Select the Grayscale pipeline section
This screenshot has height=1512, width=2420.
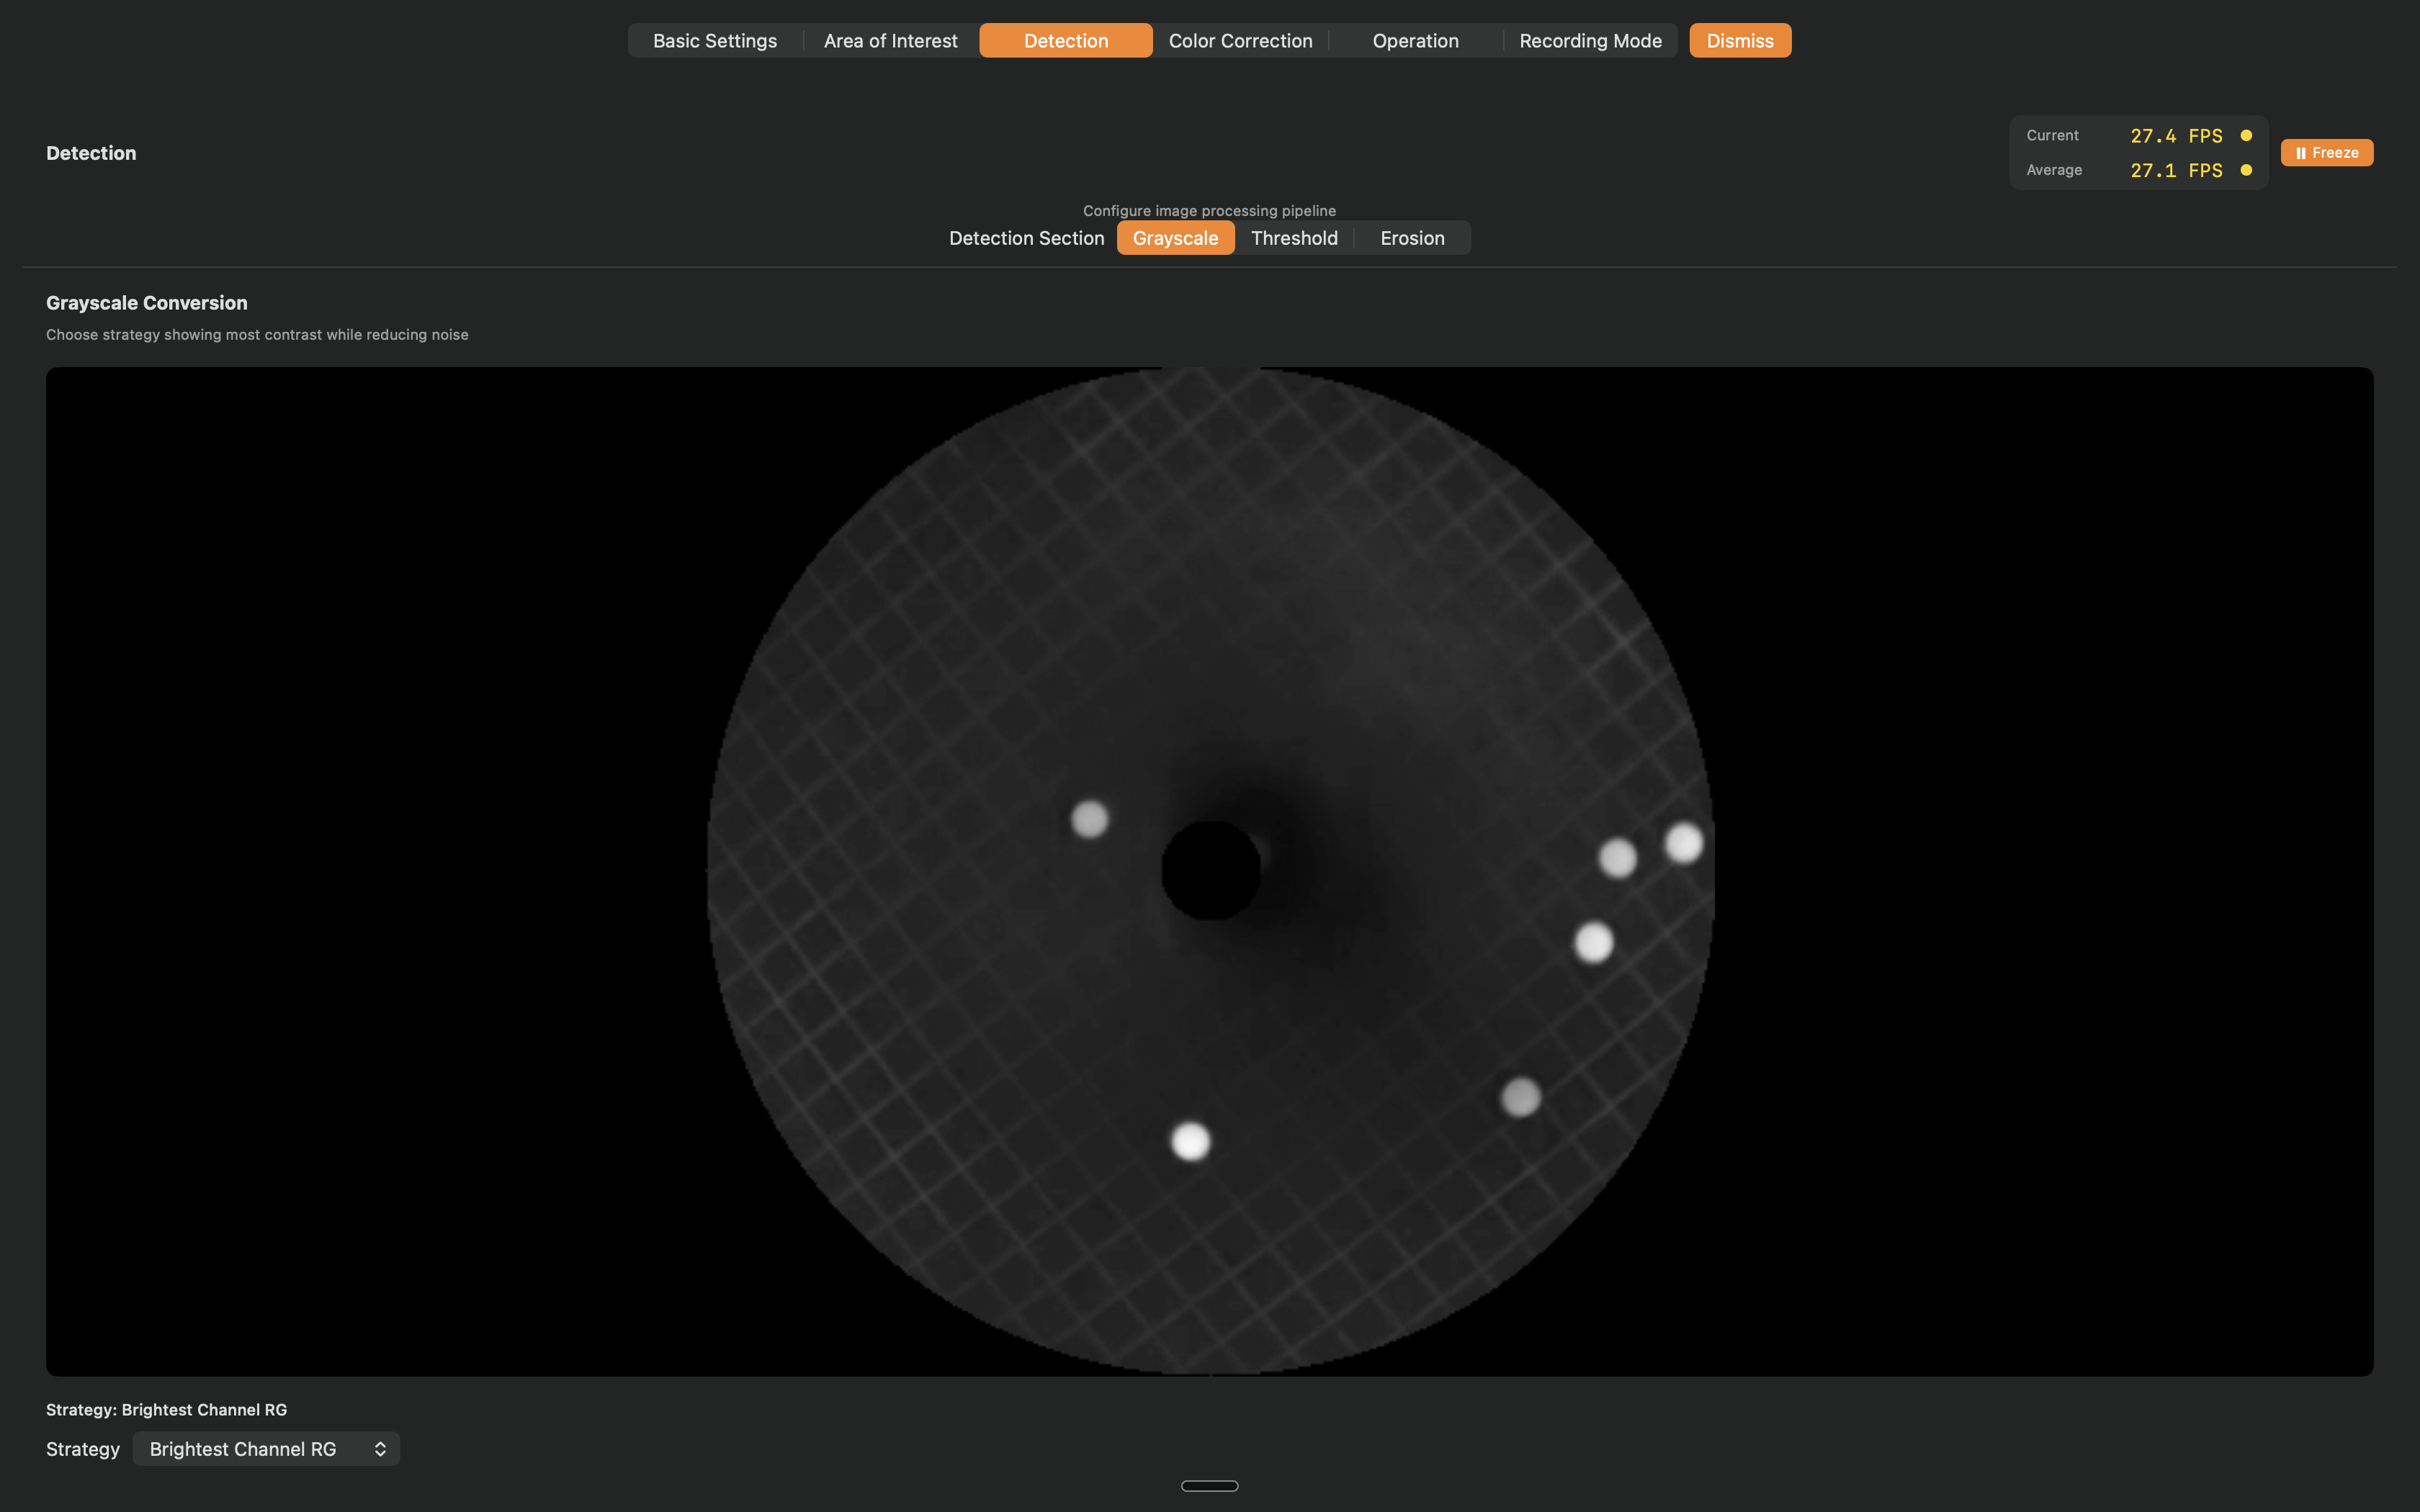point(1175,238)
